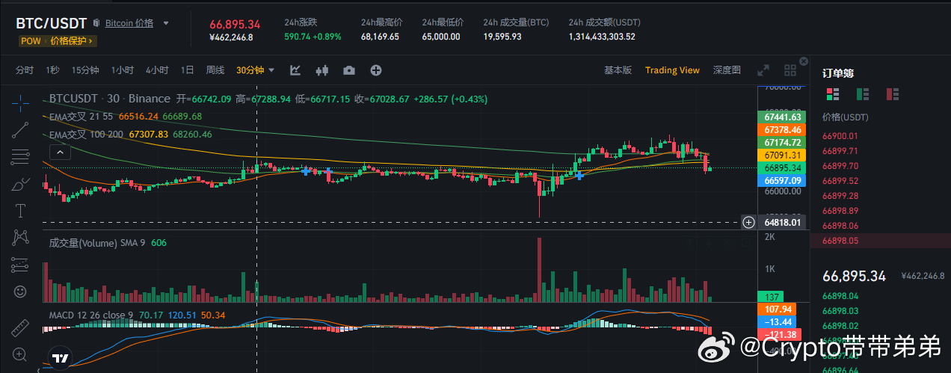Collapse the indicator legend with the chevron button
This screenshot has height=373, width=951.
pos(60,152)
